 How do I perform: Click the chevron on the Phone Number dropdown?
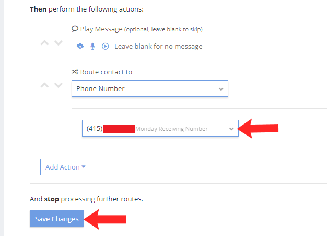point(221,89)
